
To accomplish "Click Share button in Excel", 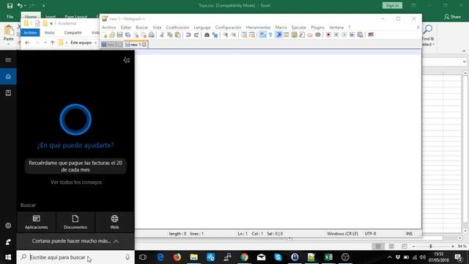I will [452, 17].
